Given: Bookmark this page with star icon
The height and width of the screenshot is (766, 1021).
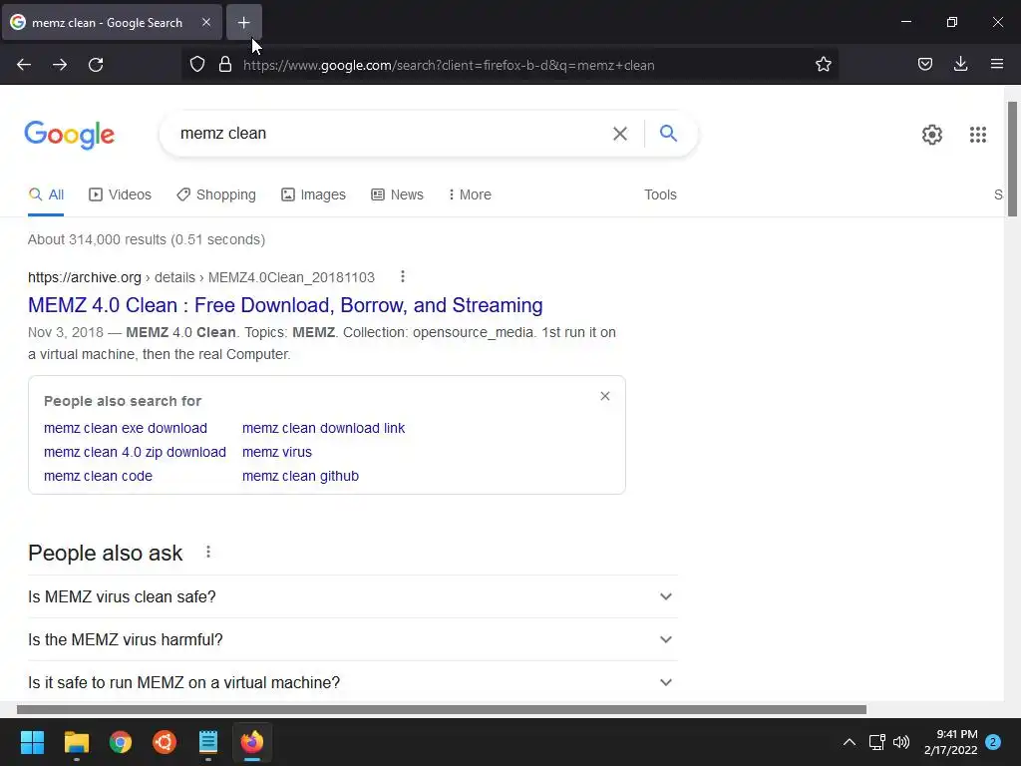Looking at the screenshot, I should click(823, 65).
